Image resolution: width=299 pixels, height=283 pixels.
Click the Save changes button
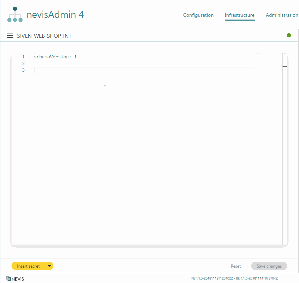point(269,266)
